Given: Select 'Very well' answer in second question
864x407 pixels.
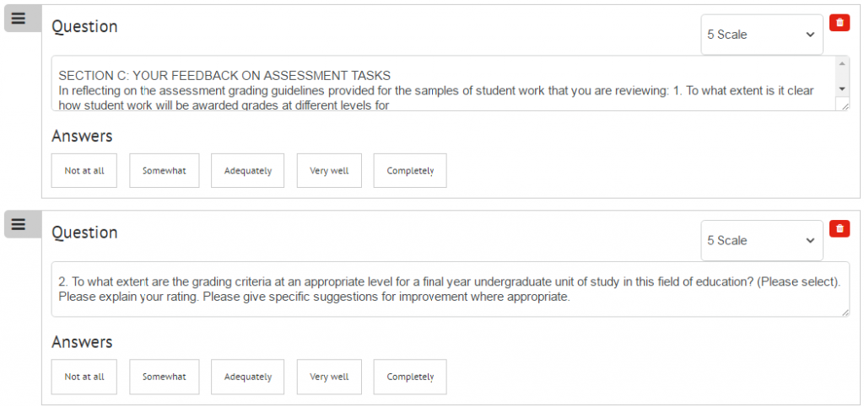Looking at the screenshot, I should pyautogui.click(x=329, y=377).
